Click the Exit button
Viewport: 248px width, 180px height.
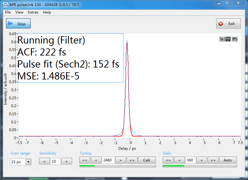228,23
